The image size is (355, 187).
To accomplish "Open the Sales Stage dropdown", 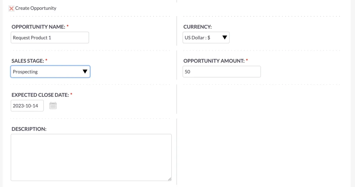I will click(x=84, y=72).
